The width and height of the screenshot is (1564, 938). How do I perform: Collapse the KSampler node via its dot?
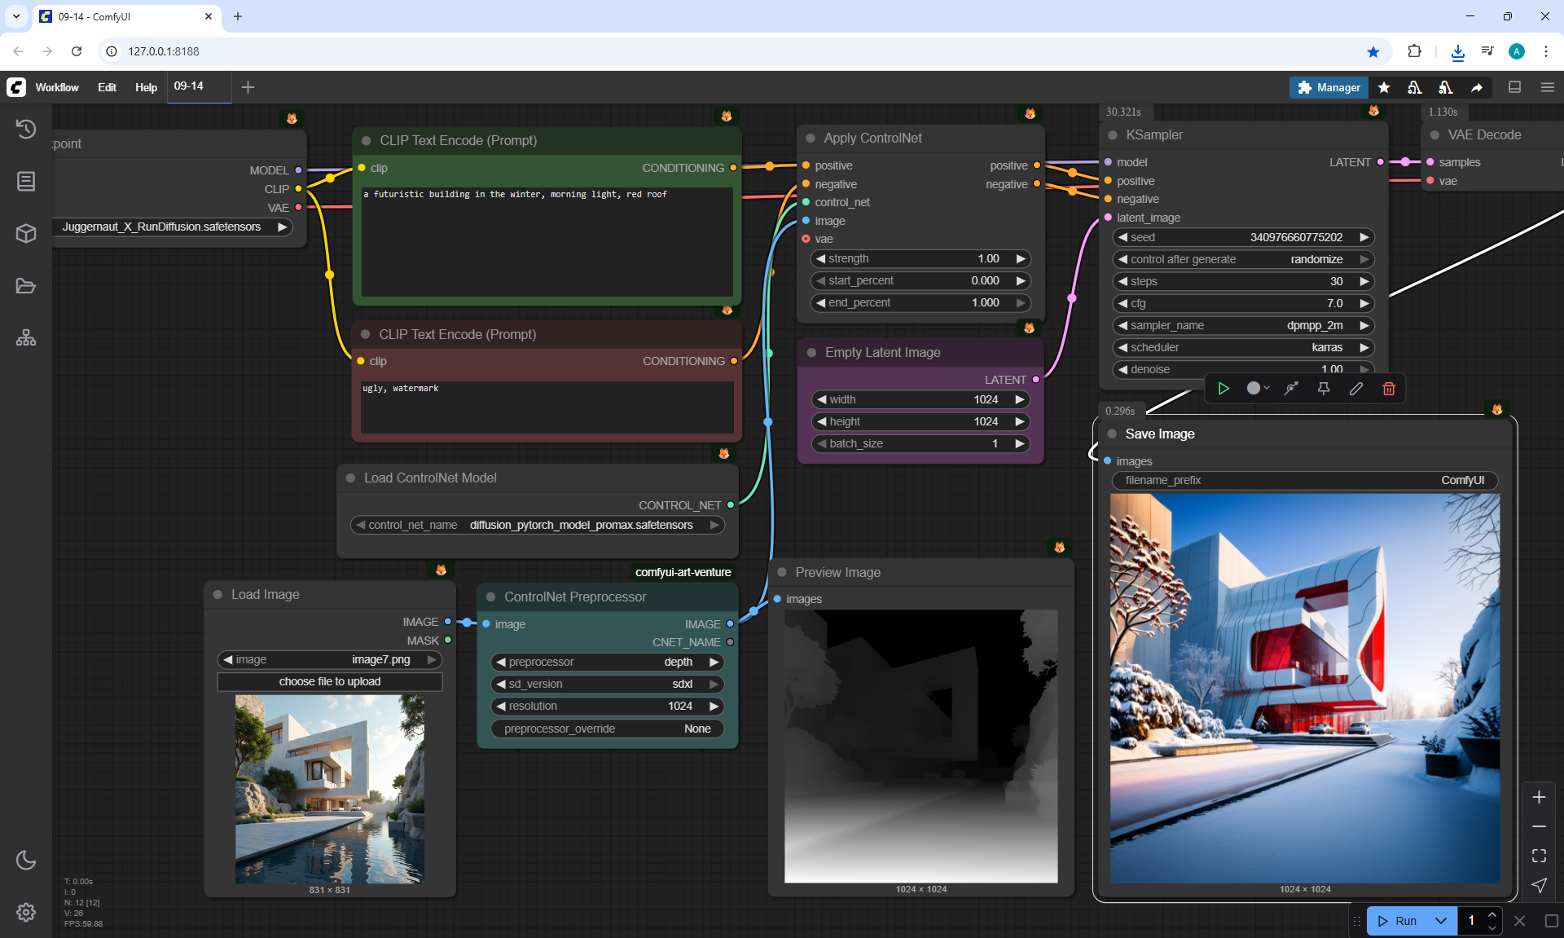[1113, 135]
